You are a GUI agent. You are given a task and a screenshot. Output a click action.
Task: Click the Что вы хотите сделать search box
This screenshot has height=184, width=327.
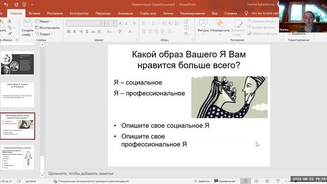262,13
